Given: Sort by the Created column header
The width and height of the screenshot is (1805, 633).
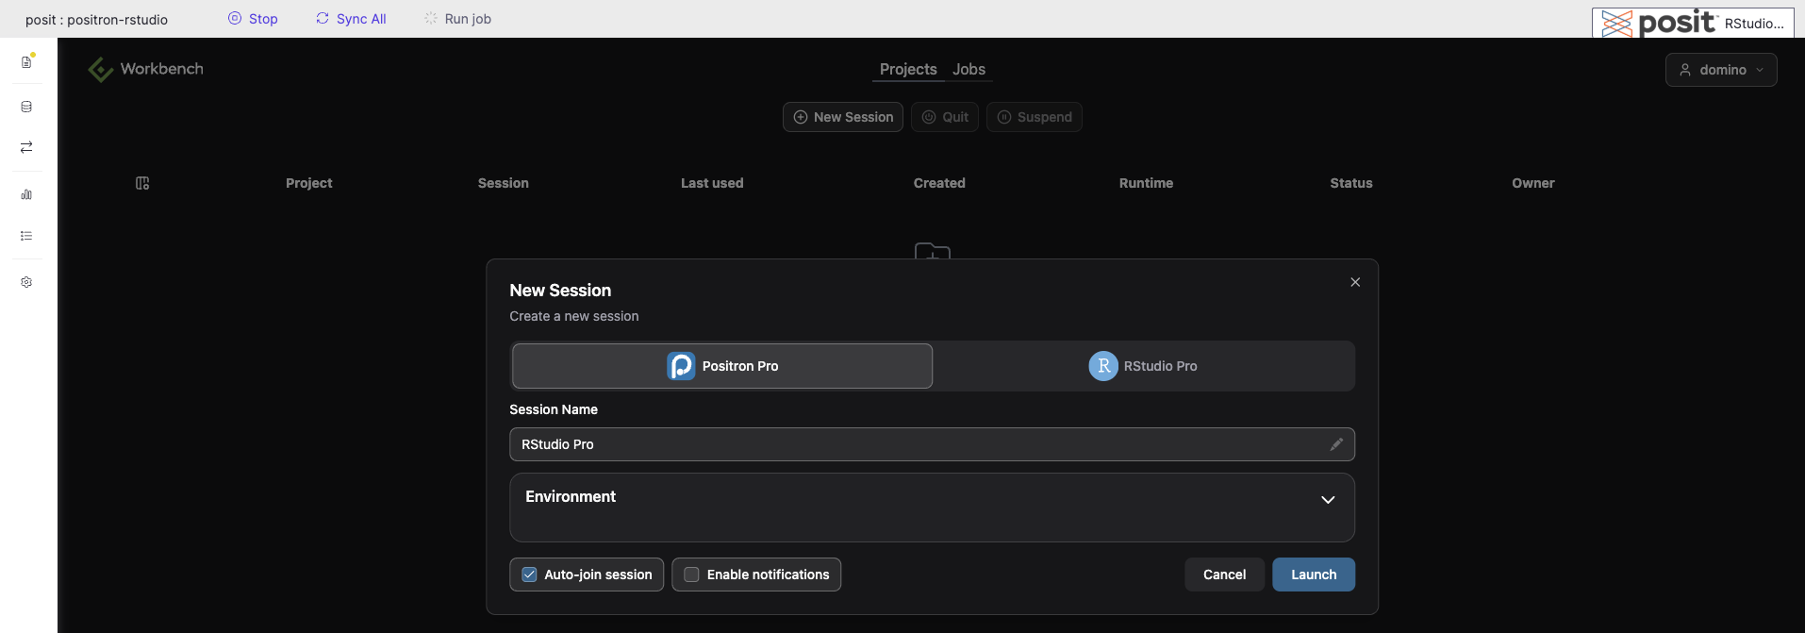Looking at the screenshot, I should coord(939,183).
